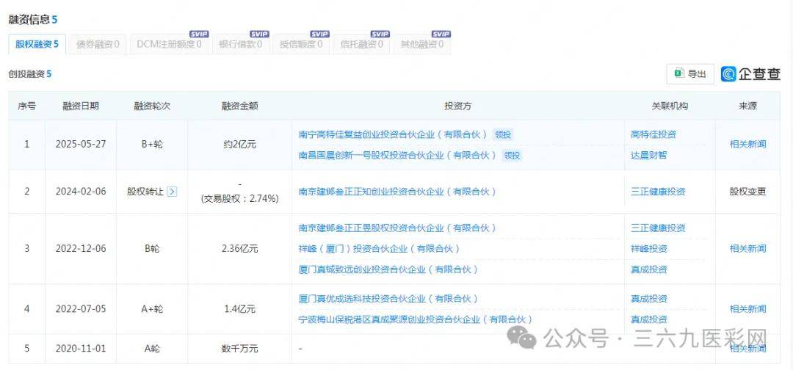Open related institution 高特佳投资

(653, 134)
